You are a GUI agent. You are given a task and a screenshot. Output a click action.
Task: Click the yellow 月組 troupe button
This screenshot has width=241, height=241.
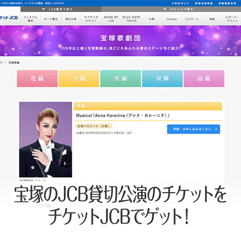(x=79, y=79)
